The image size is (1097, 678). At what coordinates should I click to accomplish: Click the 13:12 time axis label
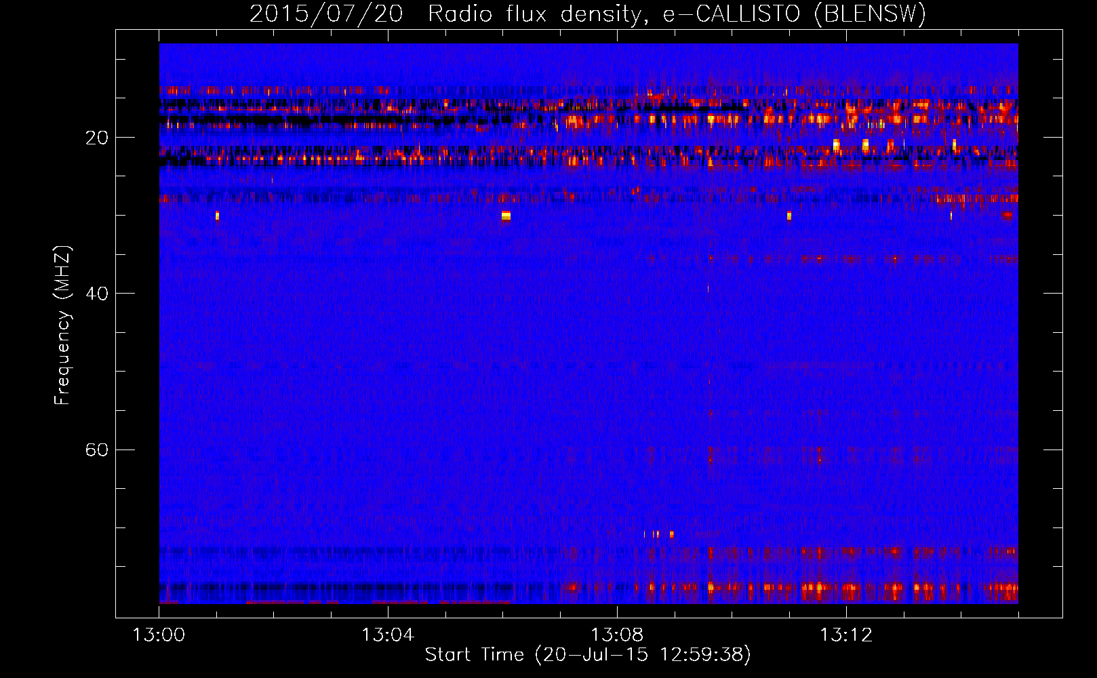(846, 635)
